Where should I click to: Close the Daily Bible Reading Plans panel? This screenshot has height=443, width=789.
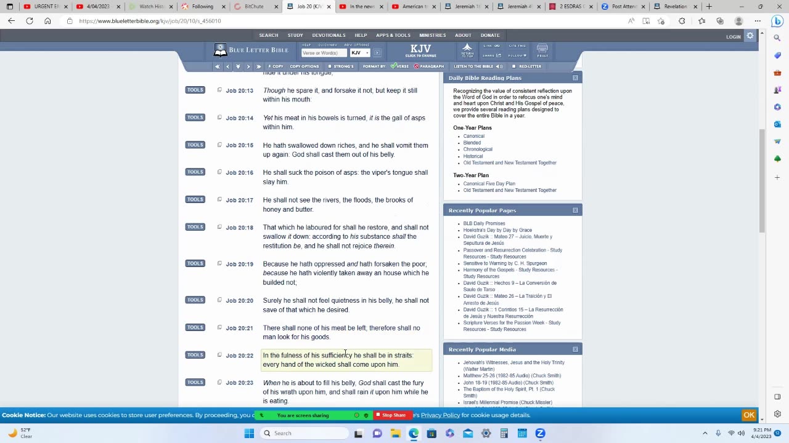575,78
